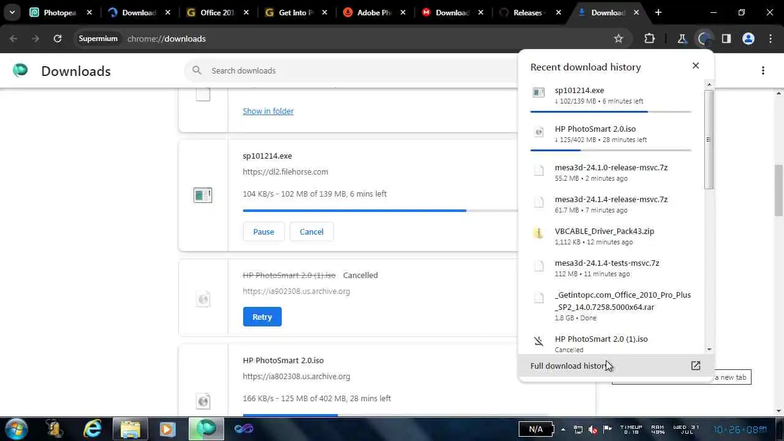Close the Recent download history popup
This screenshot has height=441, width=784.
click(x=696, y=66)
